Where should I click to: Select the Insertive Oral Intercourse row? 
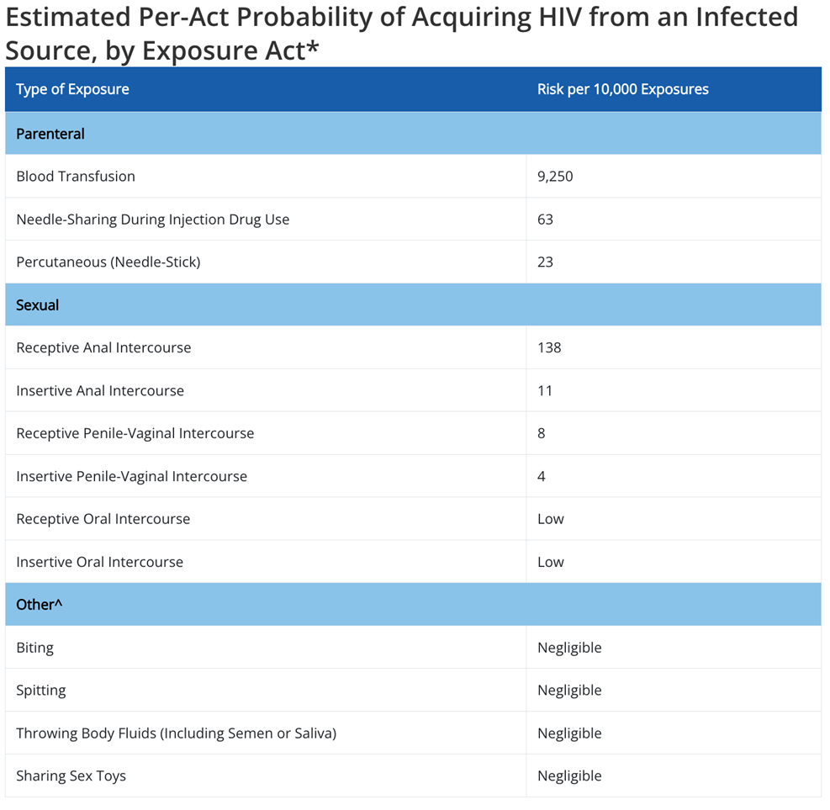(x=414, y=562)
